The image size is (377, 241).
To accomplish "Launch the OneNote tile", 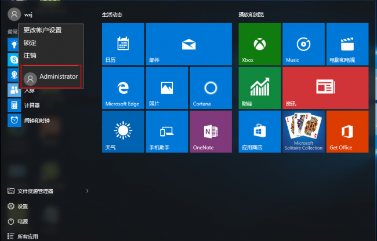I will pos(211,132).
